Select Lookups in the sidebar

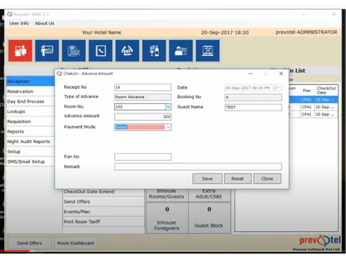point(30,111)
